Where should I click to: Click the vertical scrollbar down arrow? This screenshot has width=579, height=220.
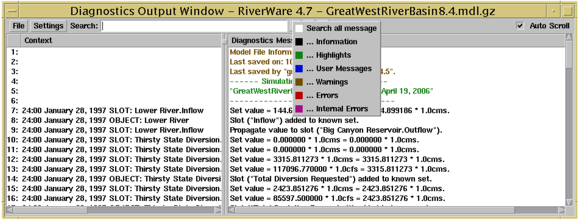[569, 202]
